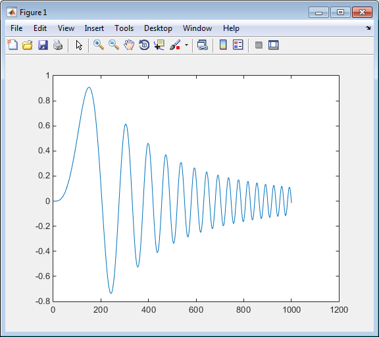Open the brush color dropdown arrow

point(186,45)
